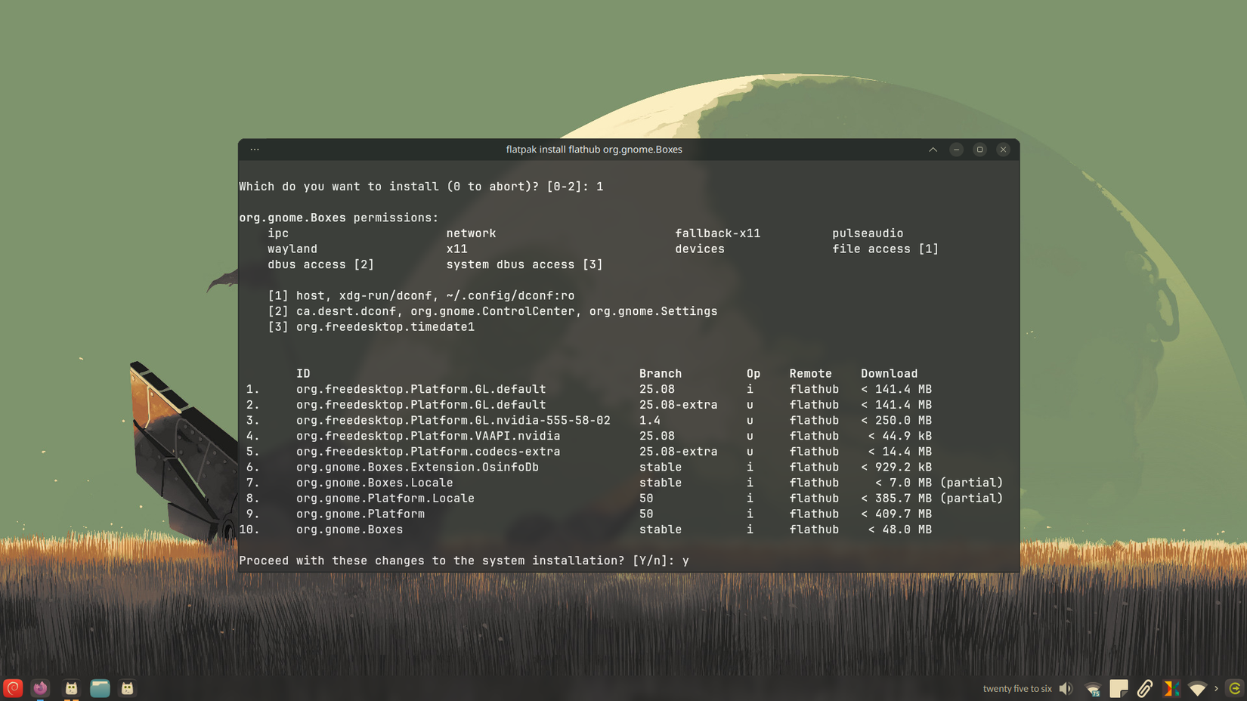The height and width of the screenshot is (701, 1247).
Task: Click 'dbus access [2]' permission
Action: pyautogui.click(x=320, y=264)
